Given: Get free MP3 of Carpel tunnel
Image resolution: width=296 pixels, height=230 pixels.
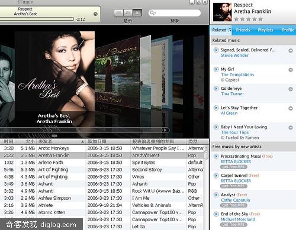Looking at the screenshot, I should tap(234, 186).
